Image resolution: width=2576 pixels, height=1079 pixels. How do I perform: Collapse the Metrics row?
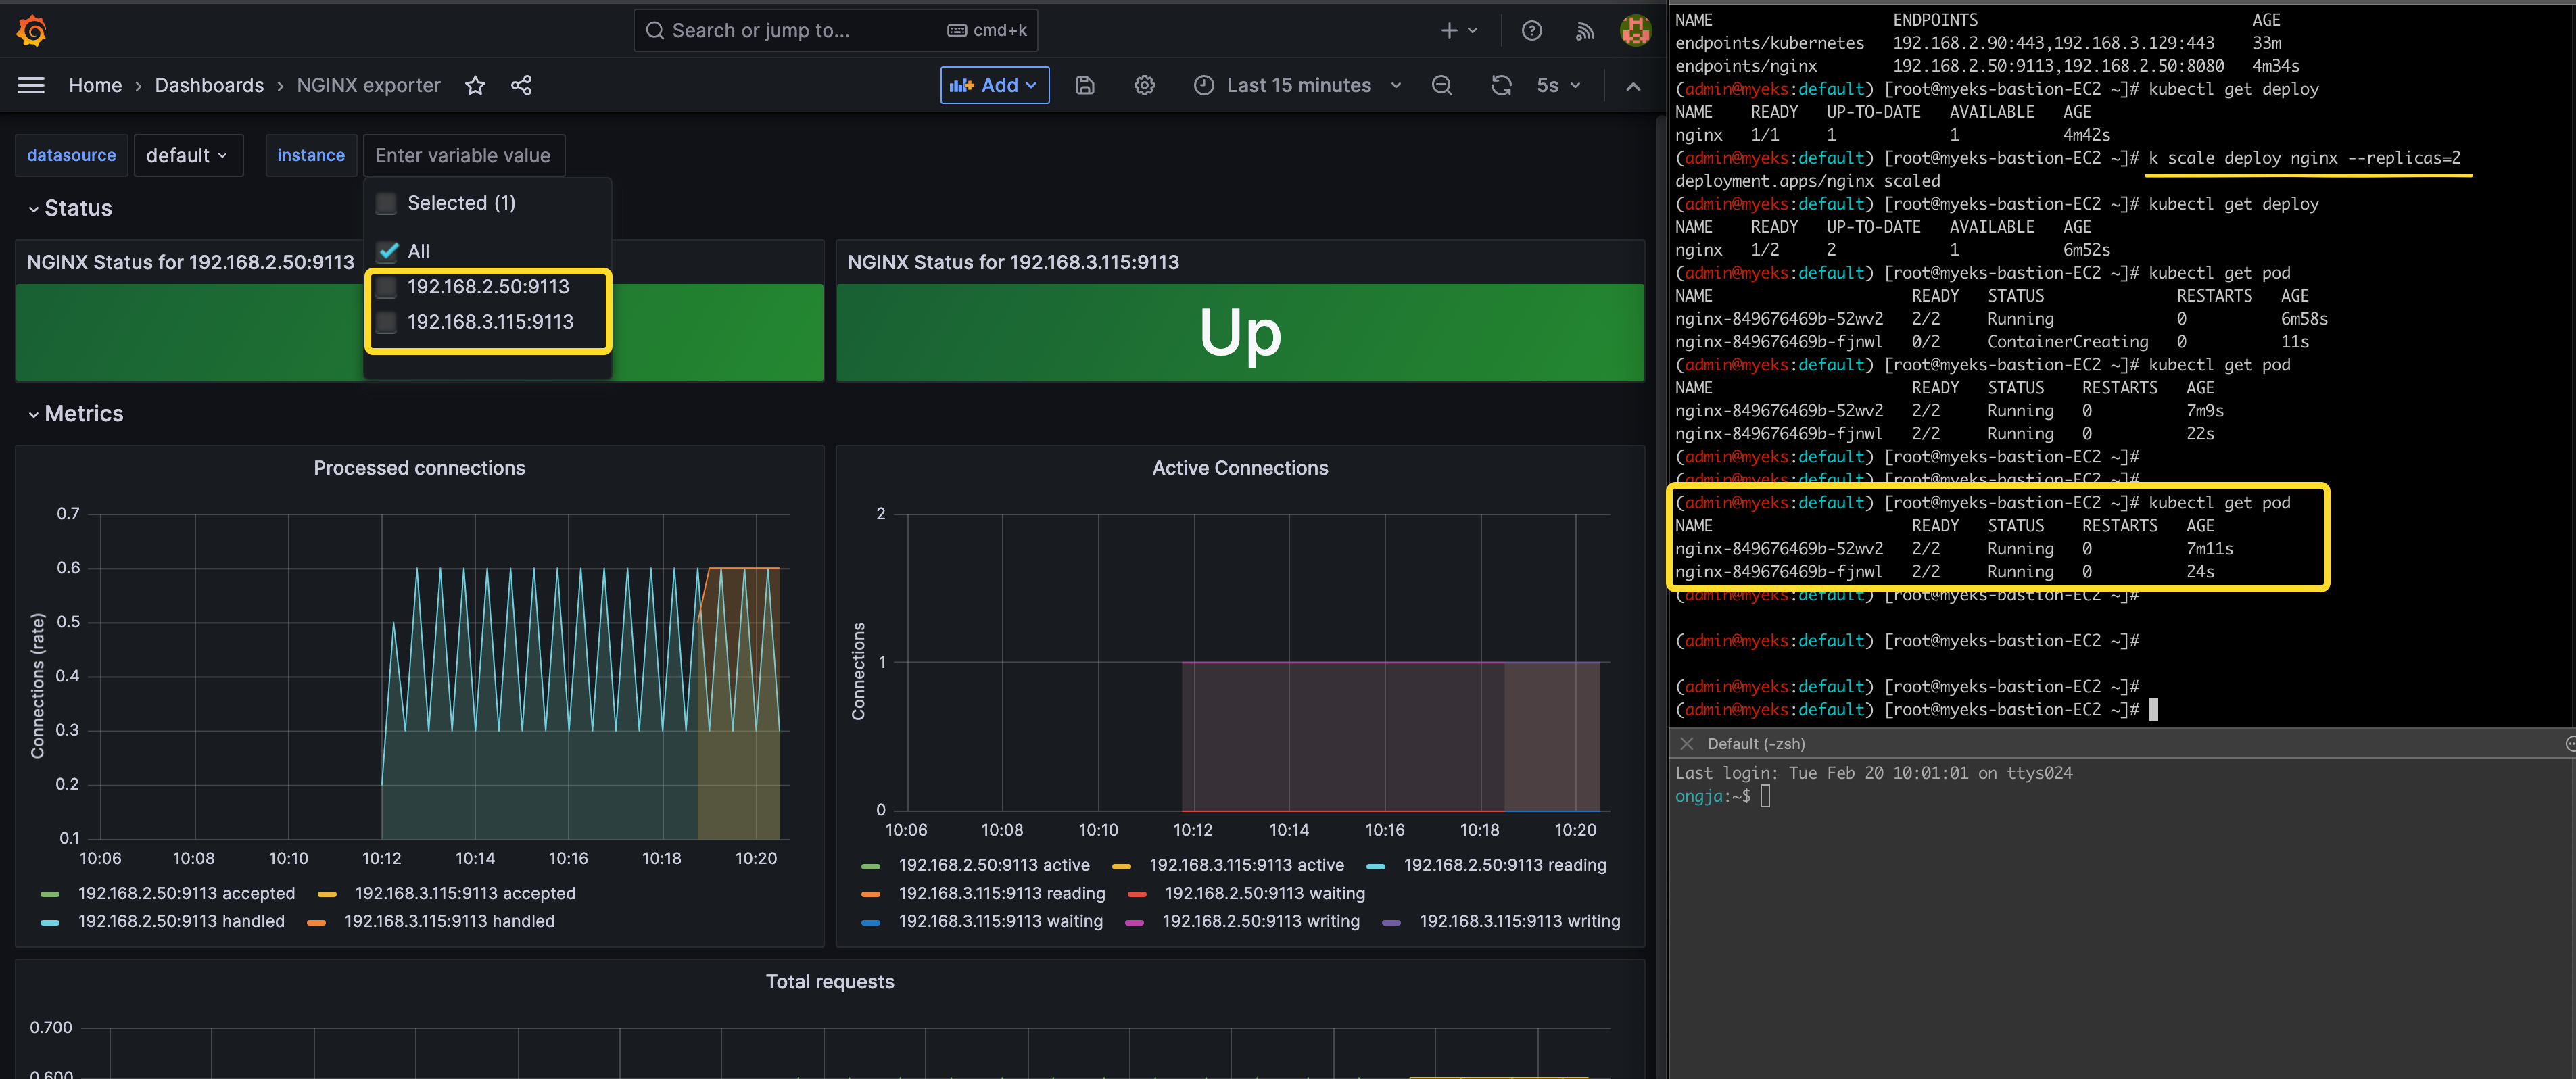coord(75,414)
